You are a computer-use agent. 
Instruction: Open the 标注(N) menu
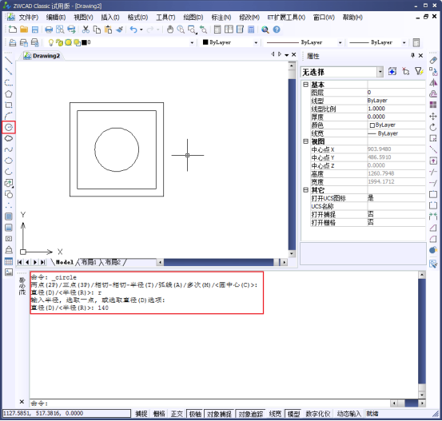pos(221,18)
